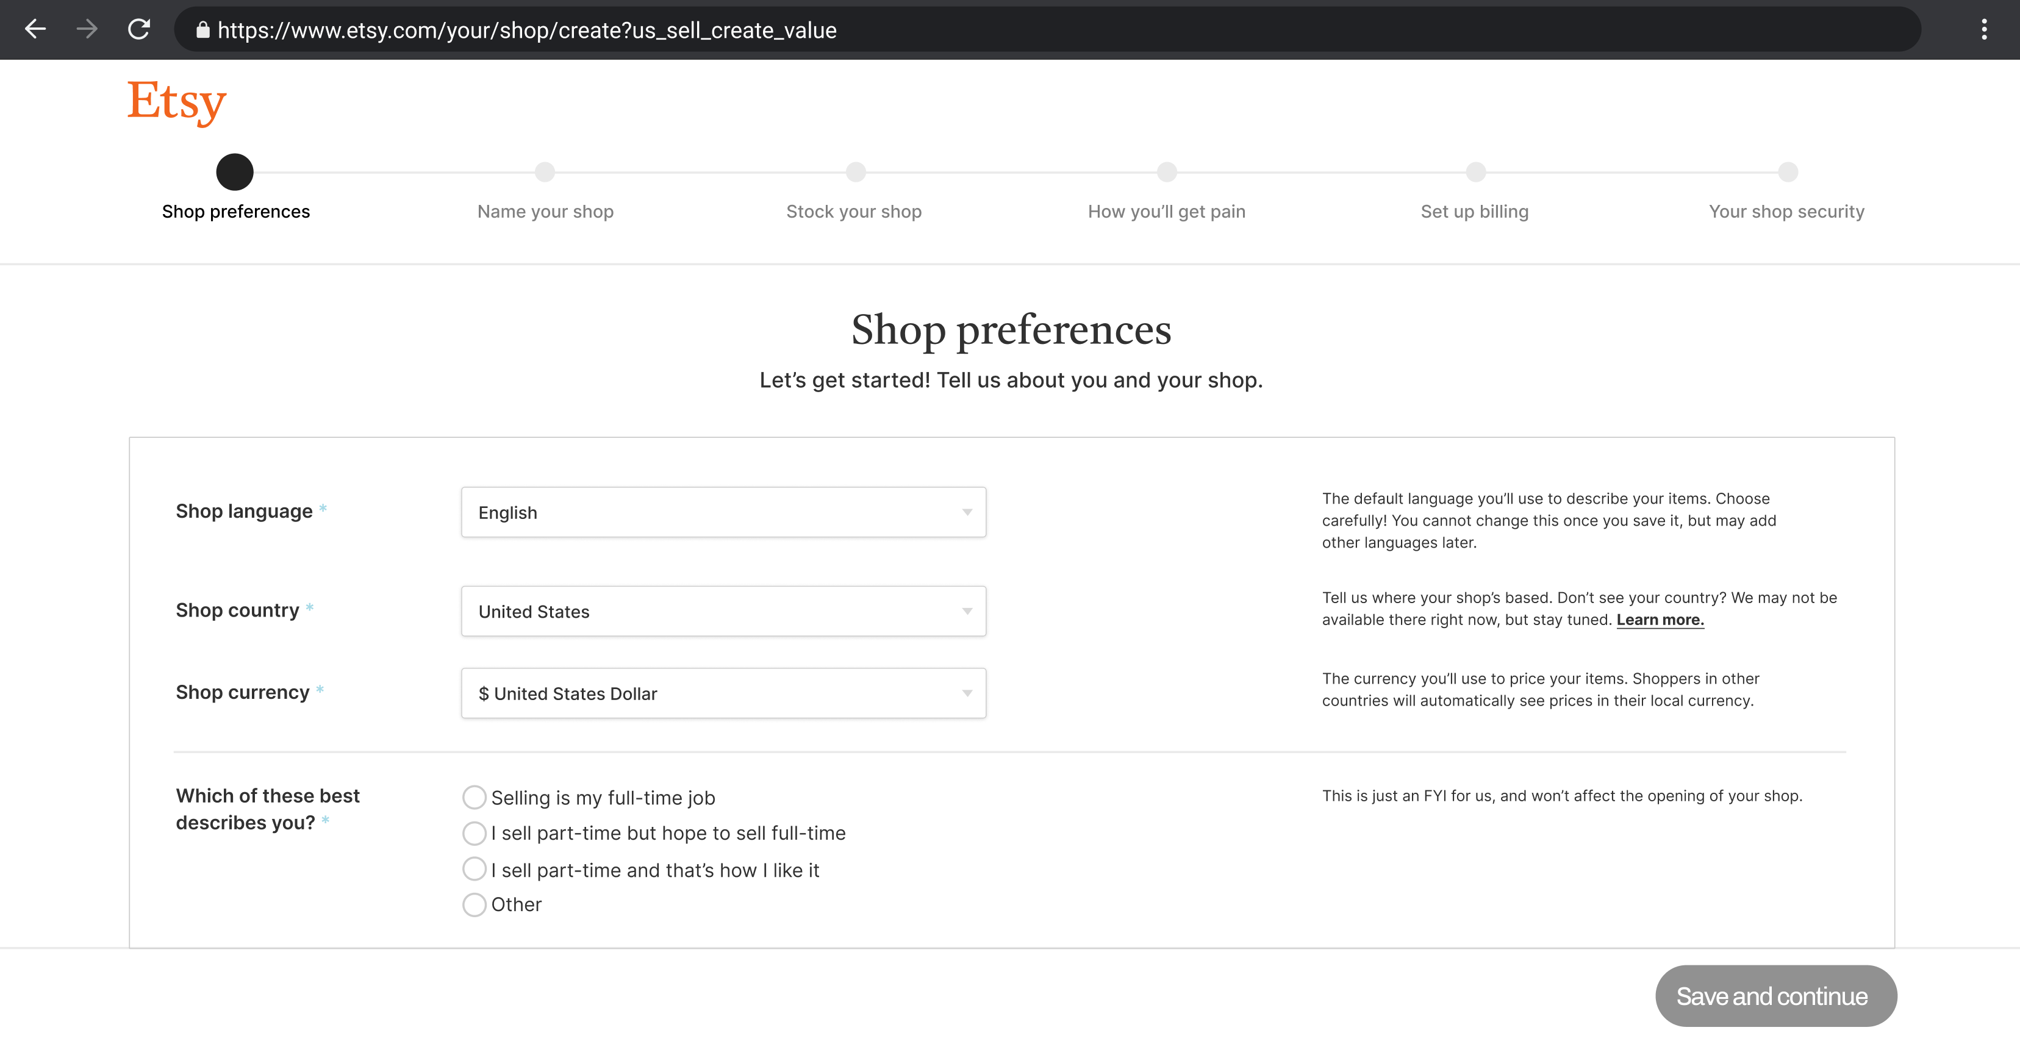
Task: Click the Etsy URL in address bar
Action: click(x=527, y=30)
